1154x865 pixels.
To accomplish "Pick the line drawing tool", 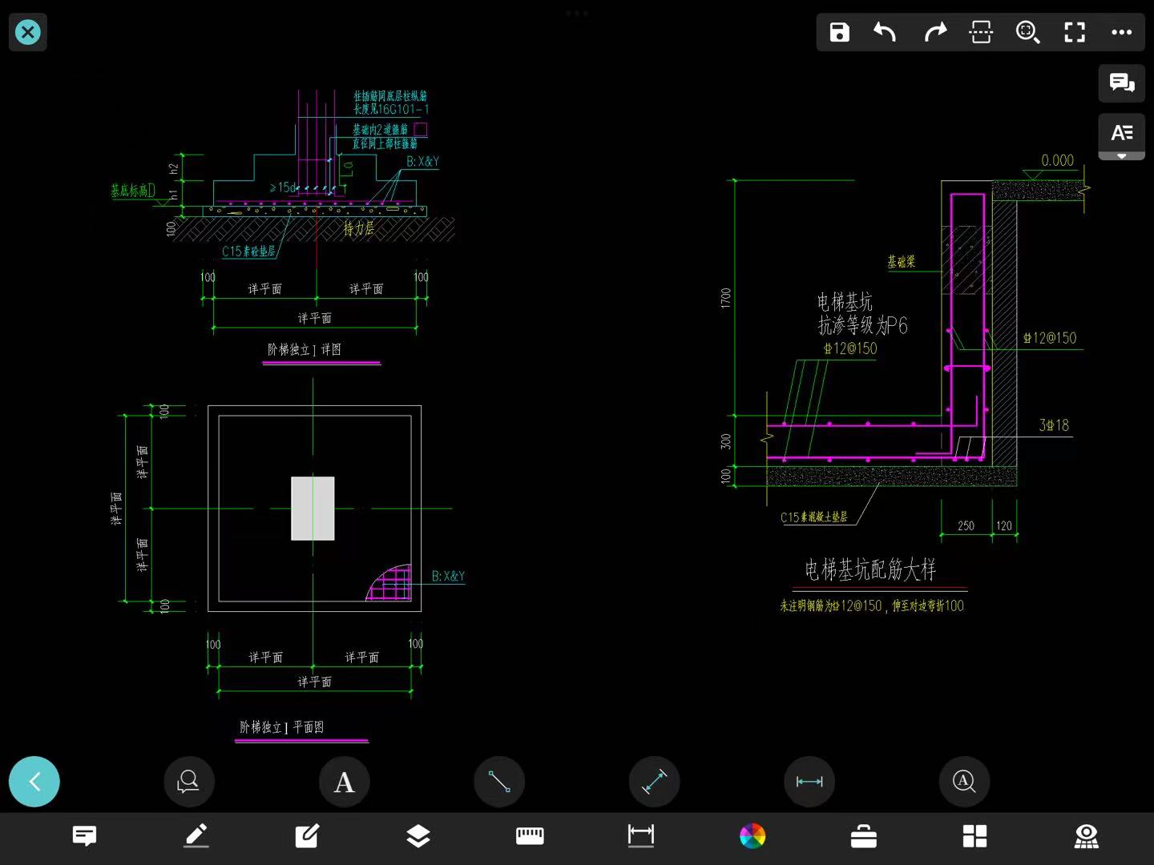I will (499, 781).
